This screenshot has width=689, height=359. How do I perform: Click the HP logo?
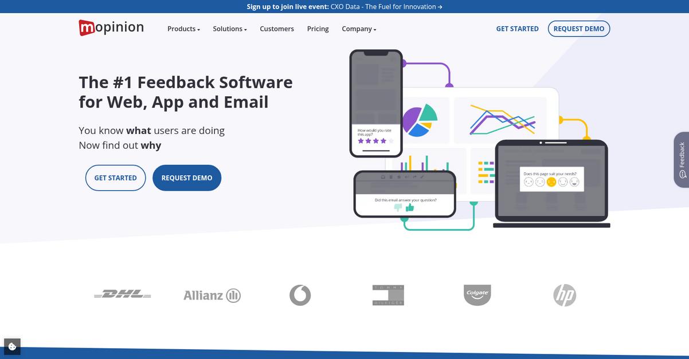point(565,295)
